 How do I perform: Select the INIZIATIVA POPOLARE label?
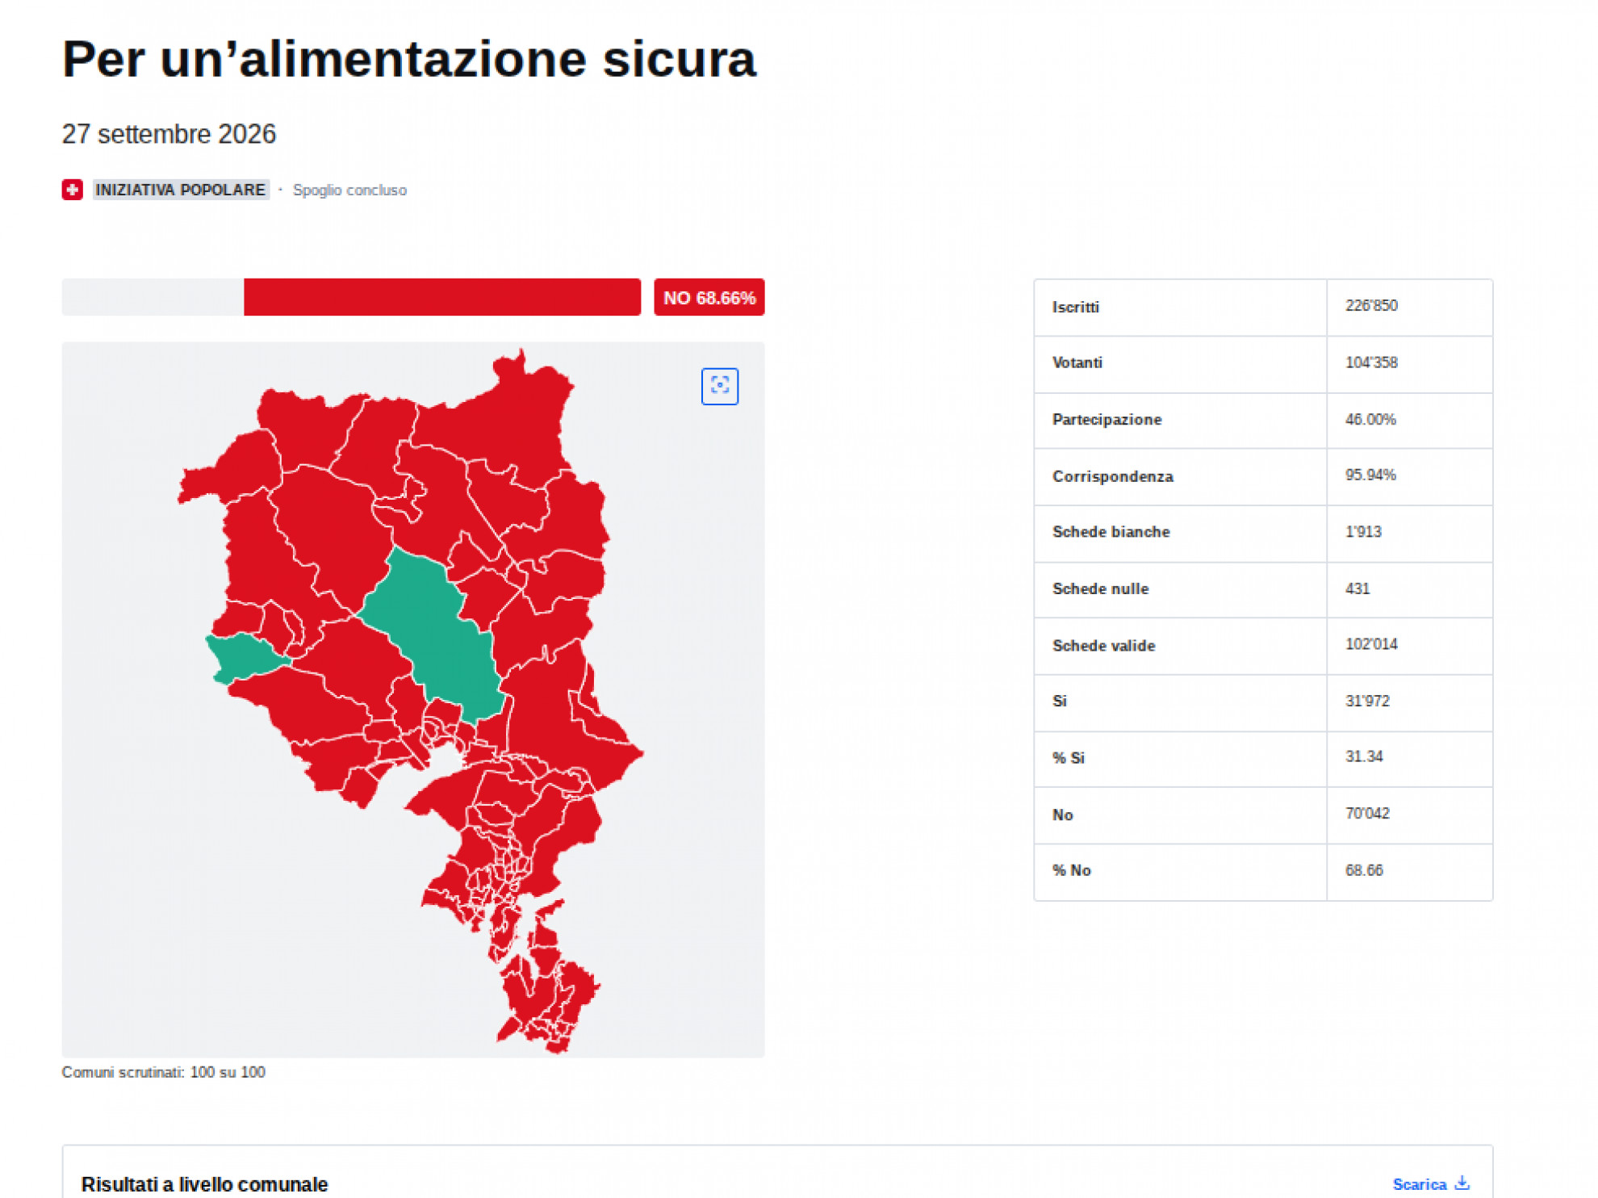pos(181,190)
